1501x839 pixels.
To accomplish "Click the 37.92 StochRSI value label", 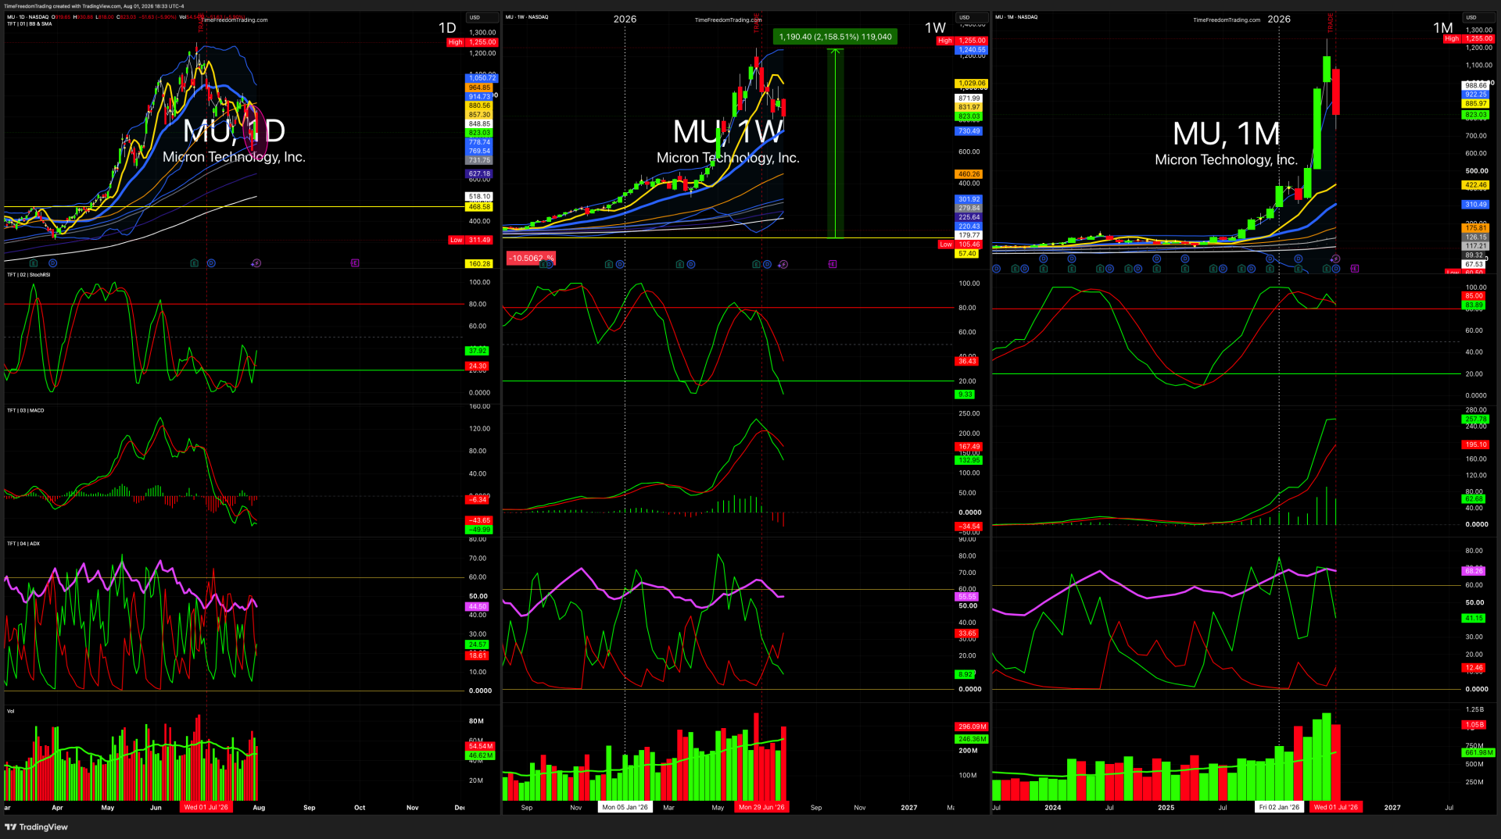I will point(477,352).
